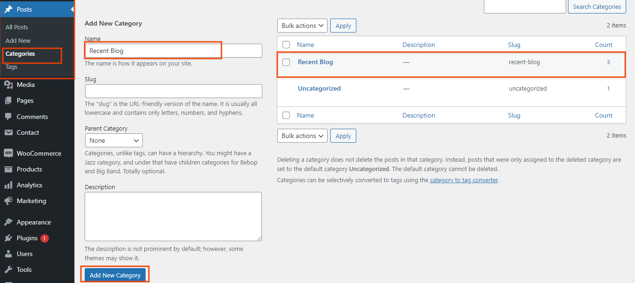Click the Plugins icon in sidebar

(x=8, y=238)
